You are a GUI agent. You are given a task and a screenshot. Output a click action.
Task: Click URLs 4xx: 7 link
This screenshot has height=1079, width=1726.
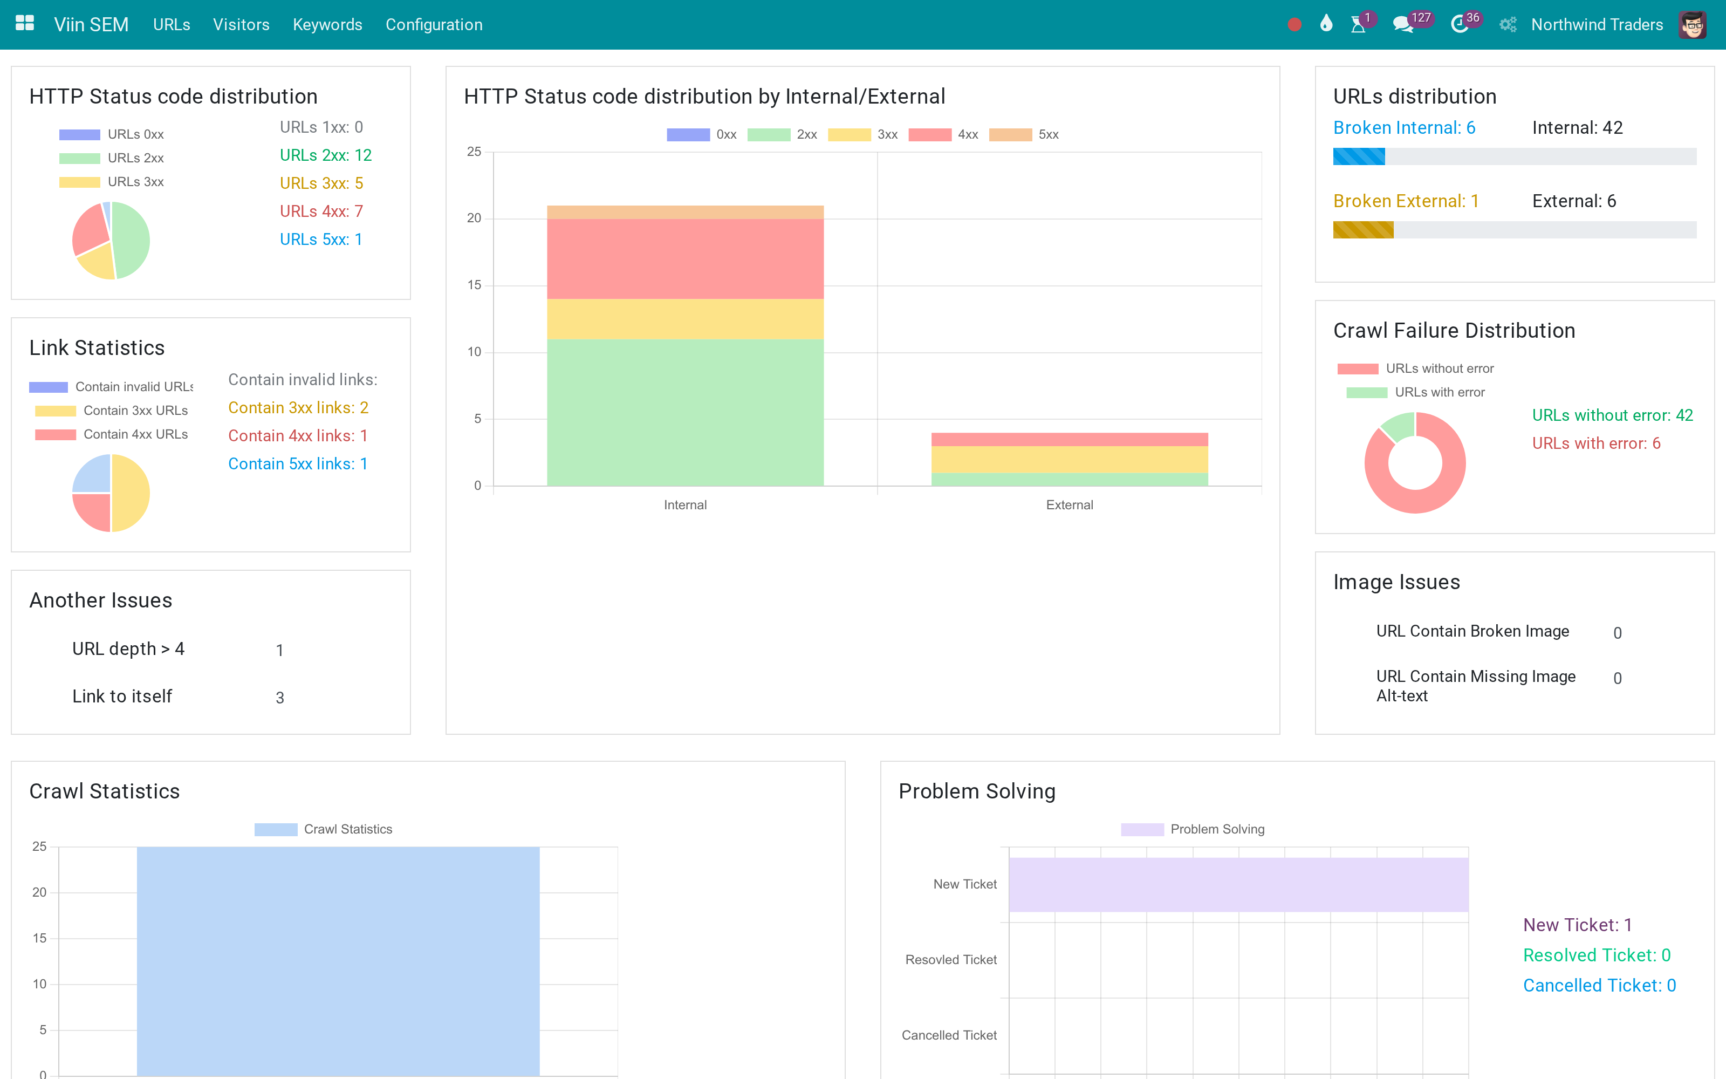[321, 211]
